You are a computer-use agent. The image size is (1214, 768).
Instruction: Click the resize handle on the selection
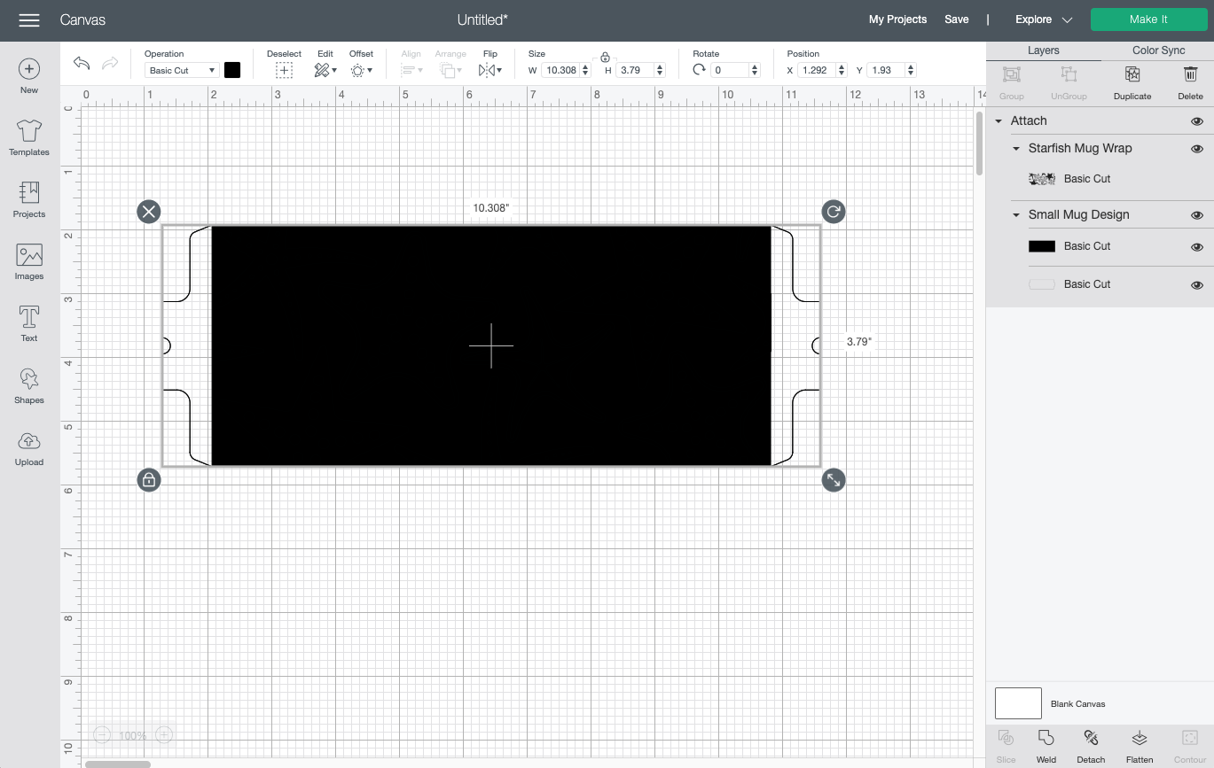833,480
